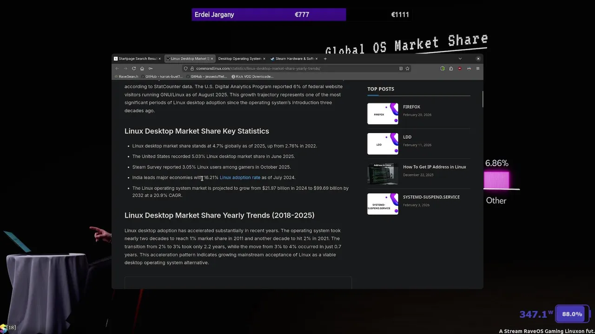Open the green circular extension icon
The image size is (595, 334).
(x=443, y=68)
